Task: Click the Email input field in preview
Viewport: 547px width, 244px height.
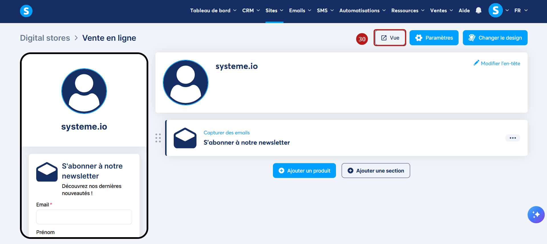Action: (84, 217)
